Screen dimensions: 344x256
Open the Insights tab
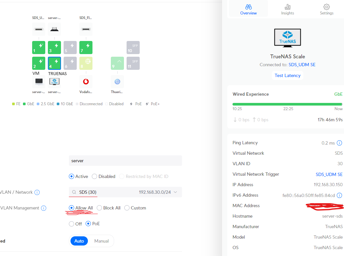(287, 10)
